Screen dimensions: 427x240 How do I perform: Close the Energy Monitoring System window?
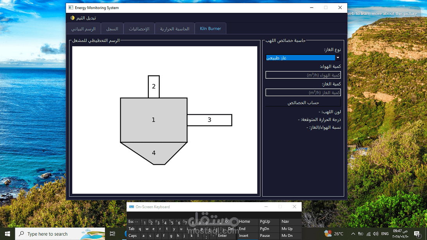click(x=340, y=8)
